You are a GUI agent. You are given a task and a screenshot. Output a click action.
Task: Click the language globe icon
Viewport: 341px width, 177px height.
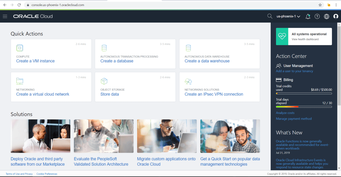pos(326,16)
